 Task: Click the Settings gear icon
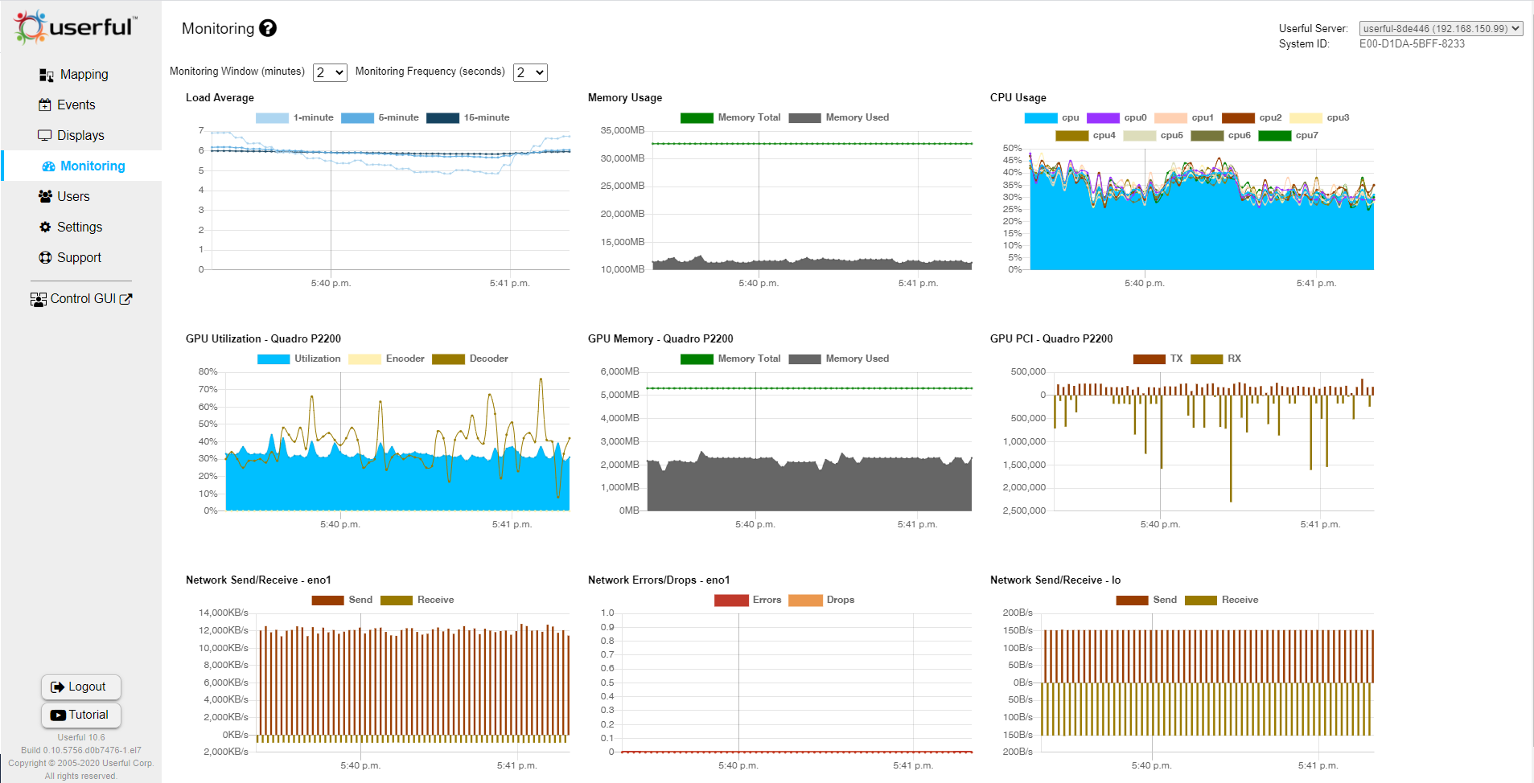coord(45,227)
